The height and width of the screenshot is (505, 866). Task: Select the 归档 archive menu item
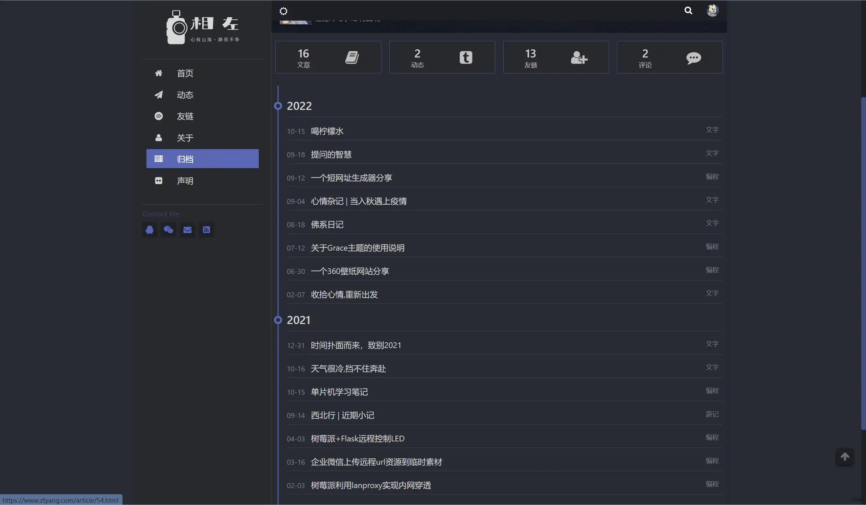202,159
